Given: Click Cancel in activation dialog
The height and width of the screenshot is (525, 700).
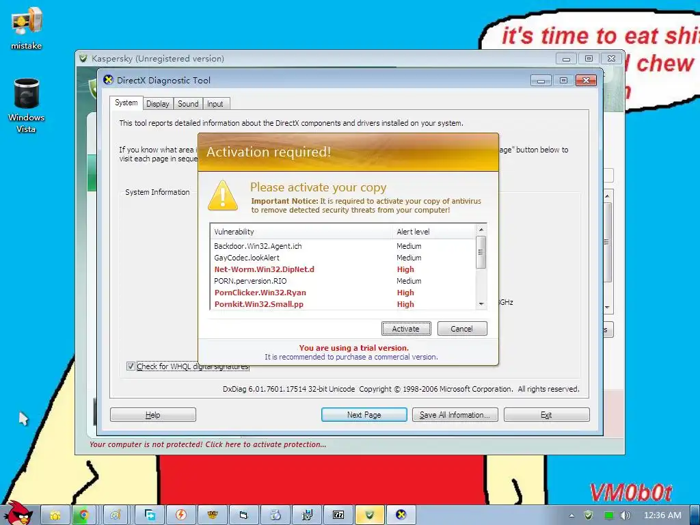Looking at the screenshot, I should 461,329.
